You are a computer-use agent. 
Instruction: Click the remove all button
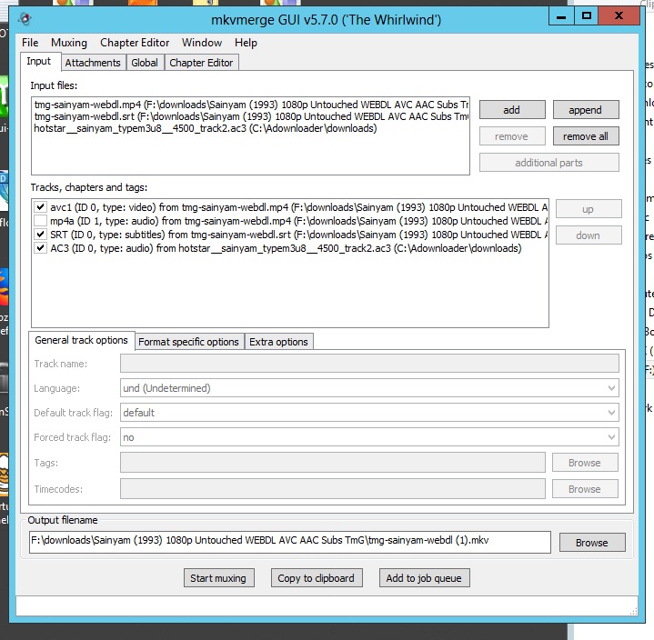pyautogui.click(x=585, y=136)
